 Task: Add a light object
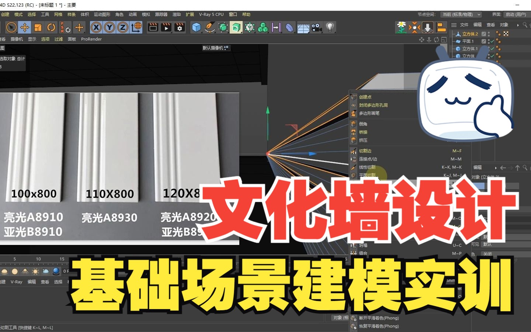pyautogui.click(x=330, y=27)
